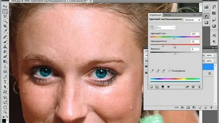Select the Gradient tool

point(5,61)
